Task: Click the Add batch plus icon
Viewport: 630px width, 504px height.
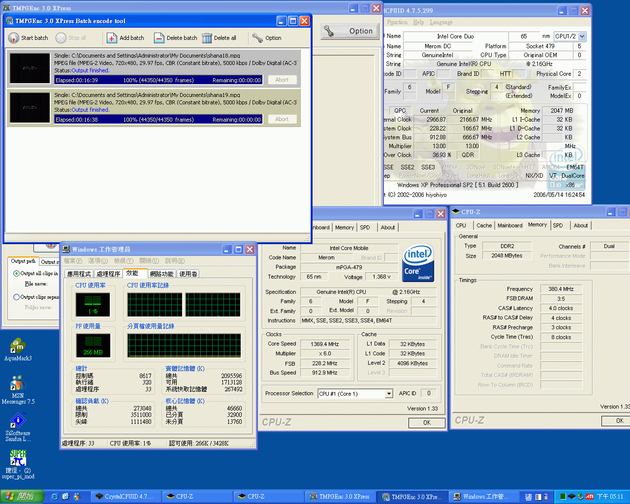Action: (x=112, y=38)
